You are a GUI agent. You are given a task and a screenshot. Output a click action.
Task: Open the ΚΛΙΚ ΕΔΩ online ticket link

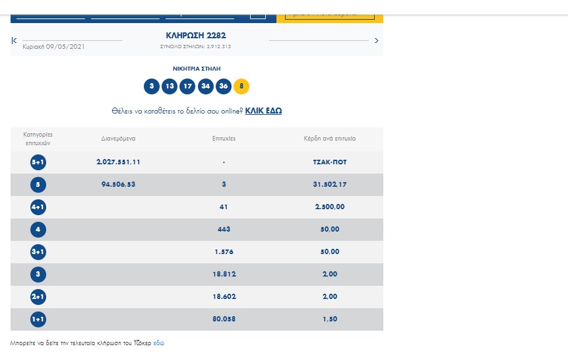(x=263, y=112)
